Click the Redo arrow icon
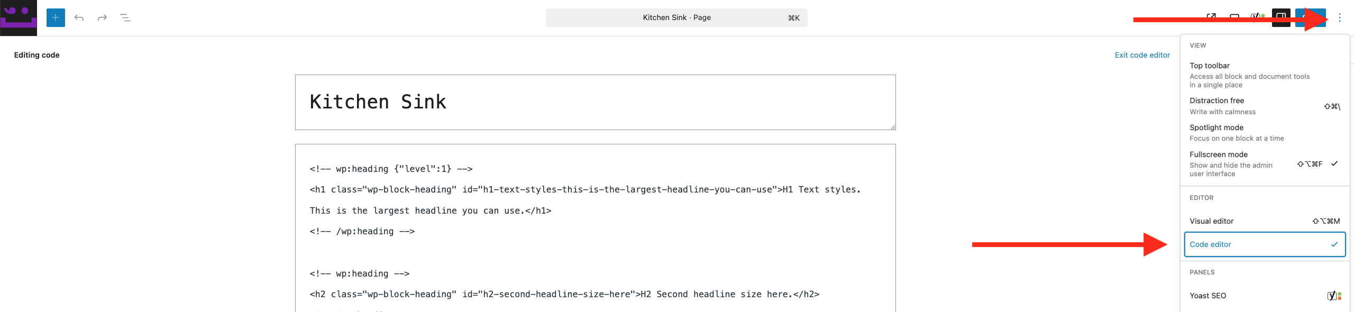 click(x=102, y=17)
